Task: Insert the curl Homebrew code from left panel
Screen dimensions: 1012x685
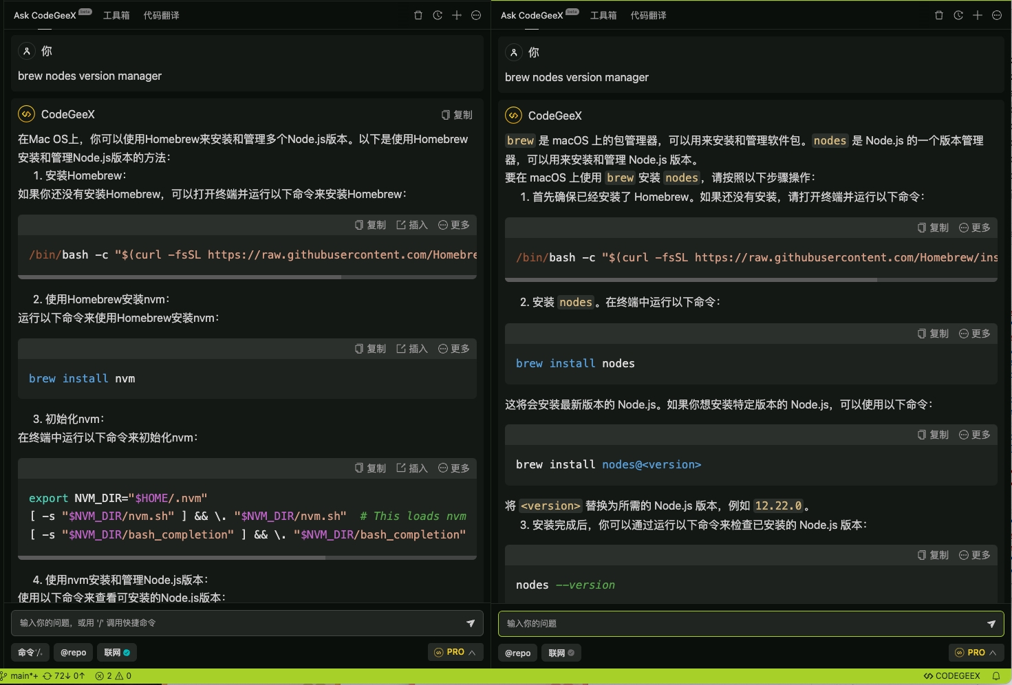Action: 412,225
